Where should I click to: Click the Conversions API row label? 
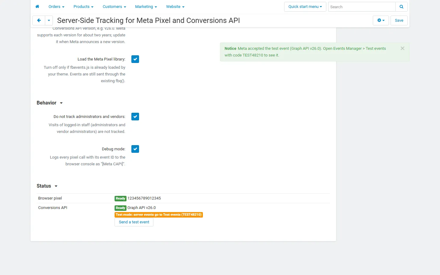tap(53, 208)
